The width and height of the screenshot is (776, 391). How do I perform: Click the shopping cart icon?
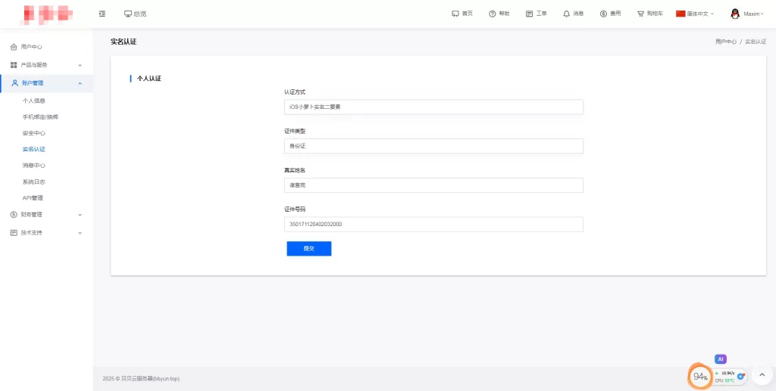point(640,14)
